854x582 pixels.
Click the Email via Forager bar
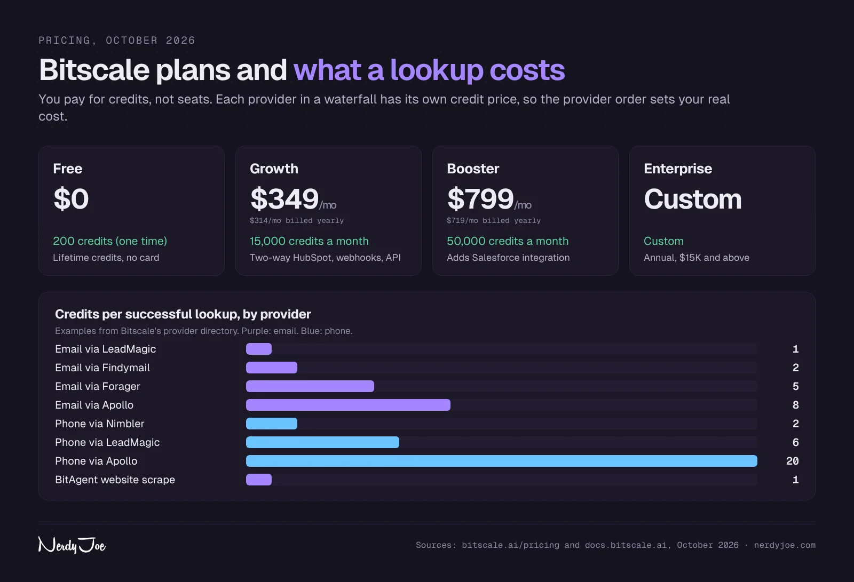tap(310, 386)
